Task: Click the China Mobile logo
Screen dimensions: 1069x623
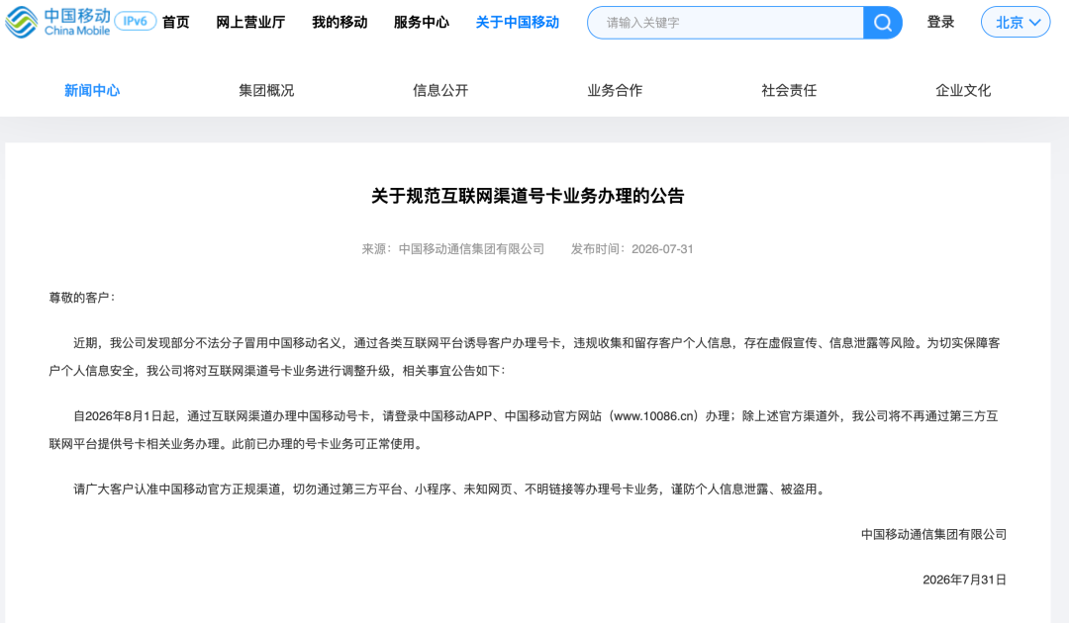Action: 58,22
